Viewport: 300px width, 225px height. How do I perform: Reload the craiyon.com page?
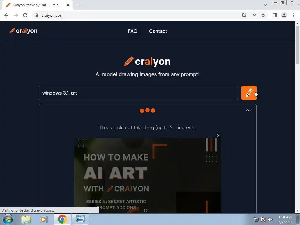tap(25, 15)
